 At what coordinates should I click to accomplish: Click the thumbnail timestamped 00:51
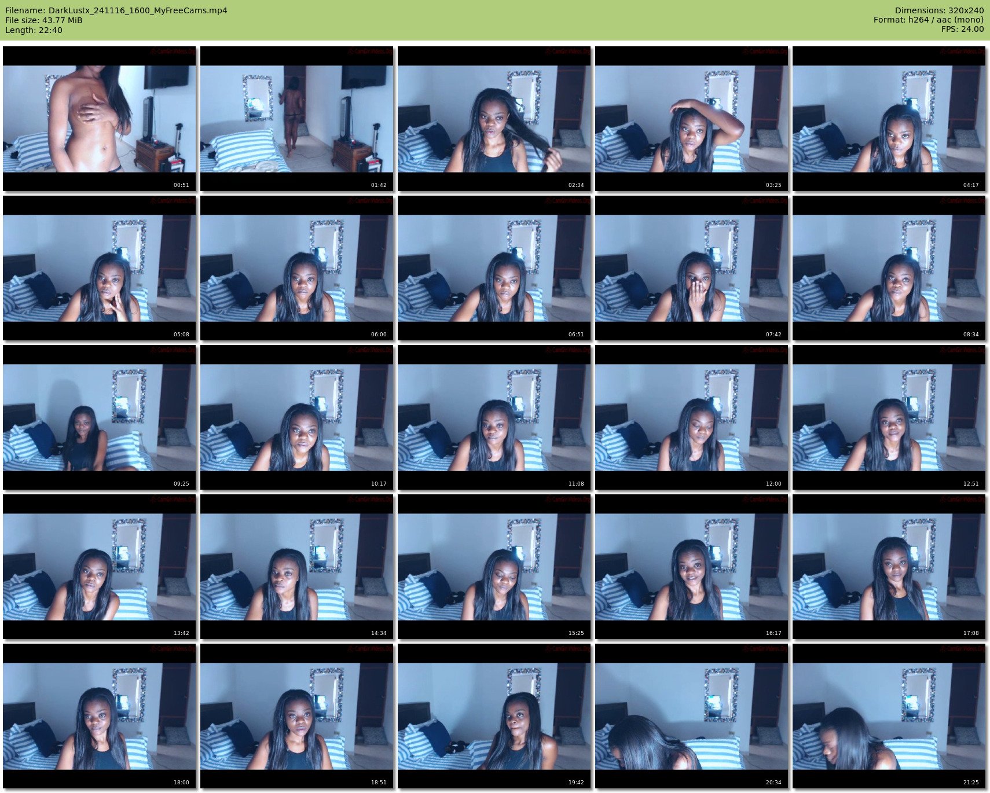[99, 119]
